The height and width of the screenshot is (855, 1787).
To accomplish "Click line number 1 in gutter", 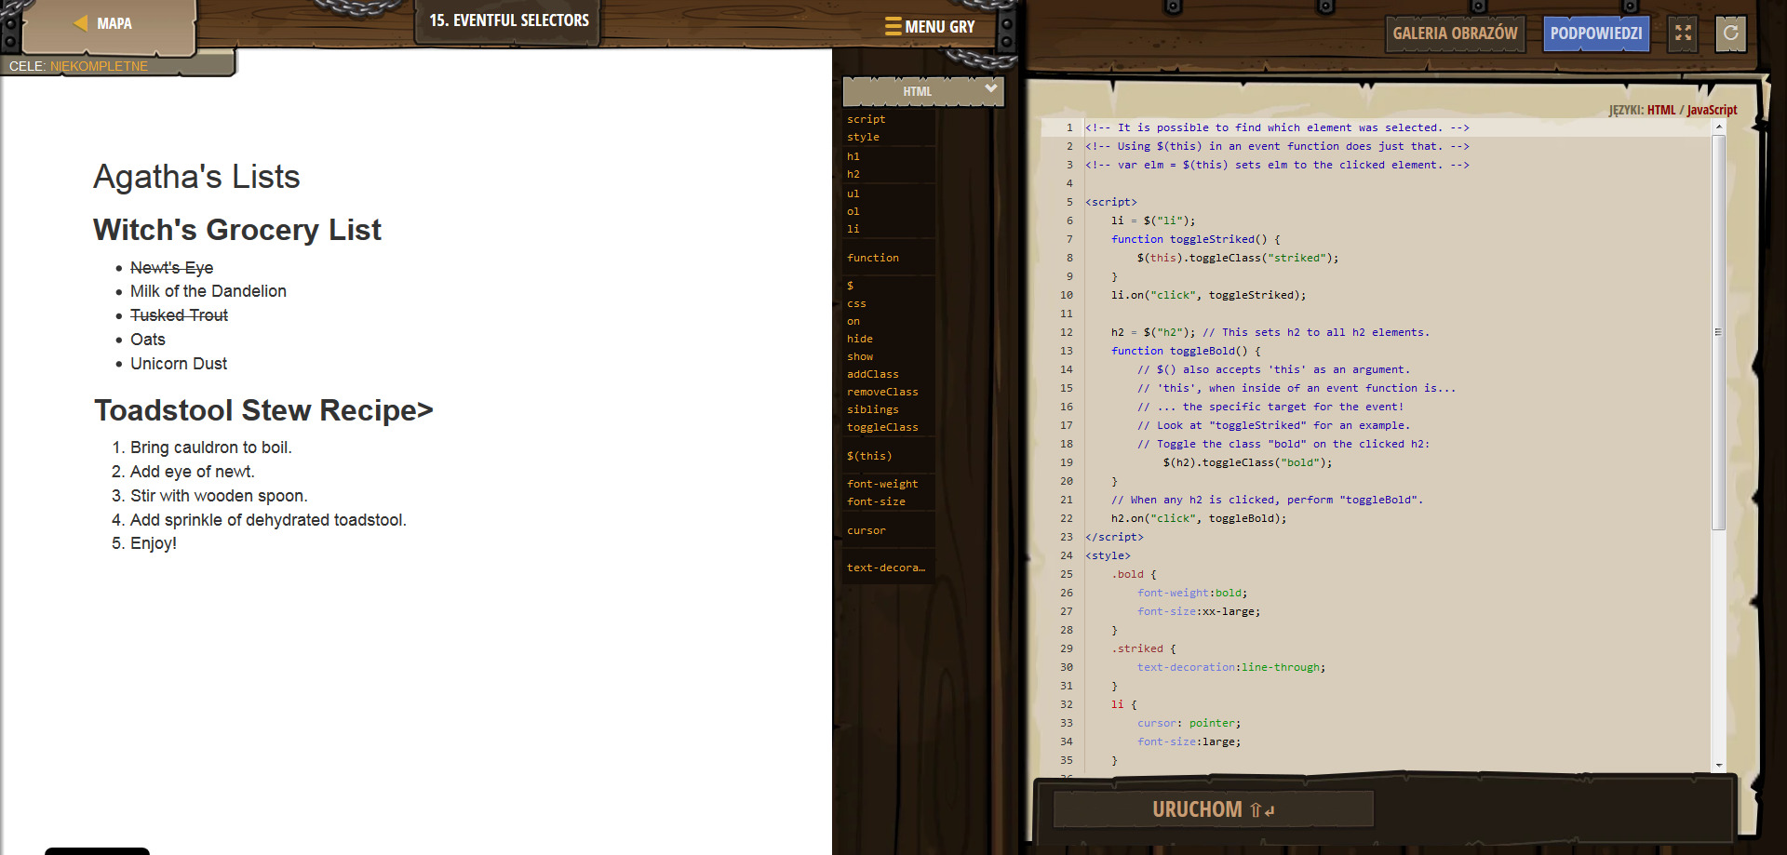I will click(1069, 127).
